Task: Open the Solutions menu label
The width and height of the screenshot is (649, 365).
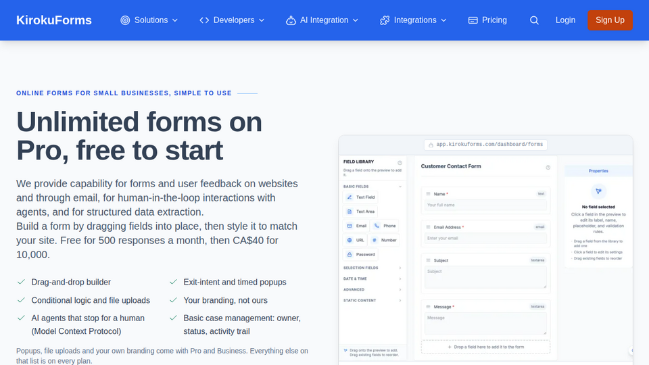Action: 151,20
